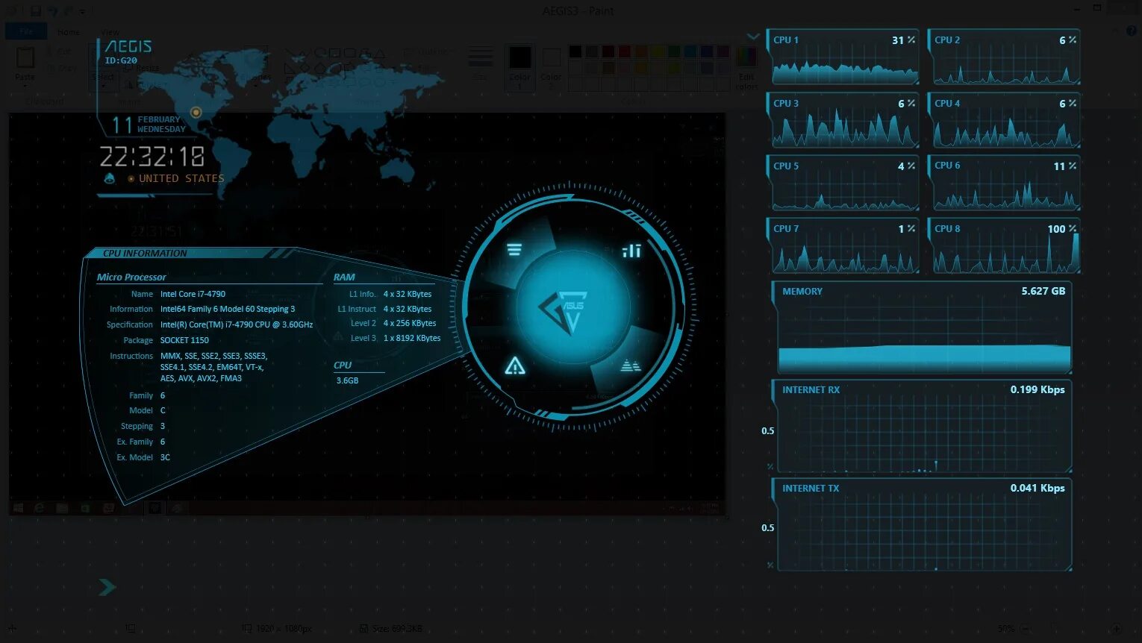
Task: Click the '0.041 Kbps' TX value
Action: [x=1038, y=488]
